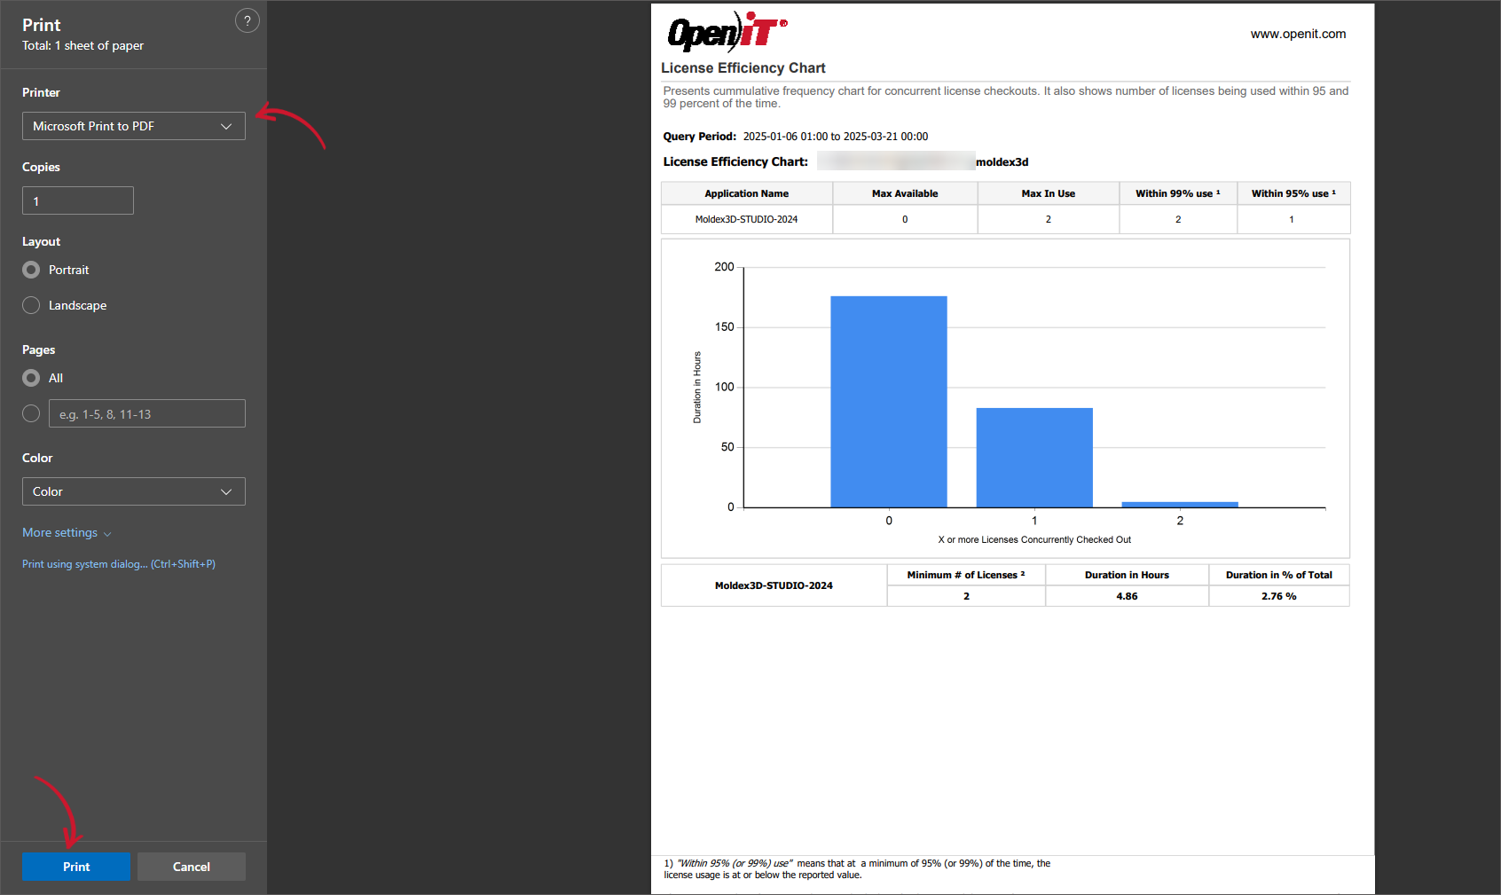Click the tallest chart bar at 0 licenses
The height and width of the screenshot is (895, 1501).
tap(888, 401)
